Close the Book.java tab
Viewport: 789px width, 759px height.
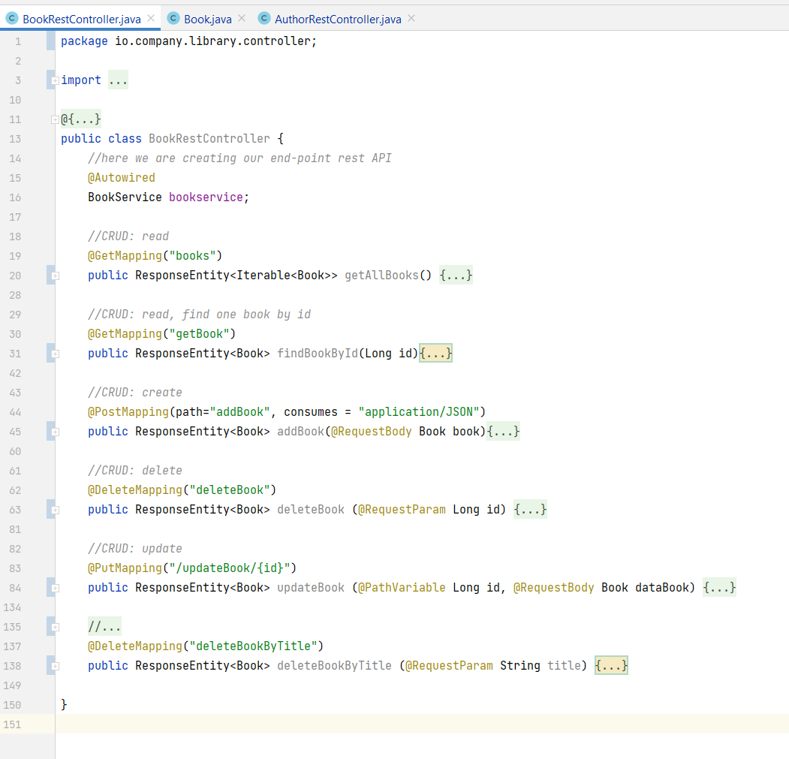(242, 19)
